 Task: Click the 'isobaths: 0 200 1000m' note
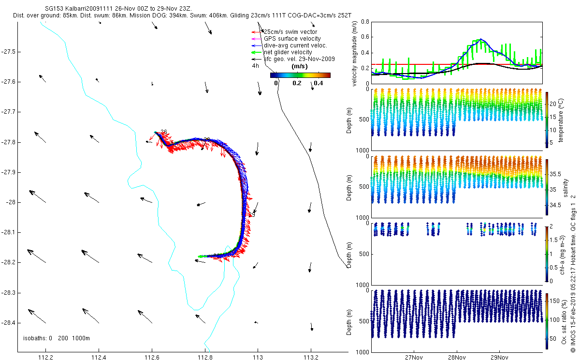click(x=57, y=338)
